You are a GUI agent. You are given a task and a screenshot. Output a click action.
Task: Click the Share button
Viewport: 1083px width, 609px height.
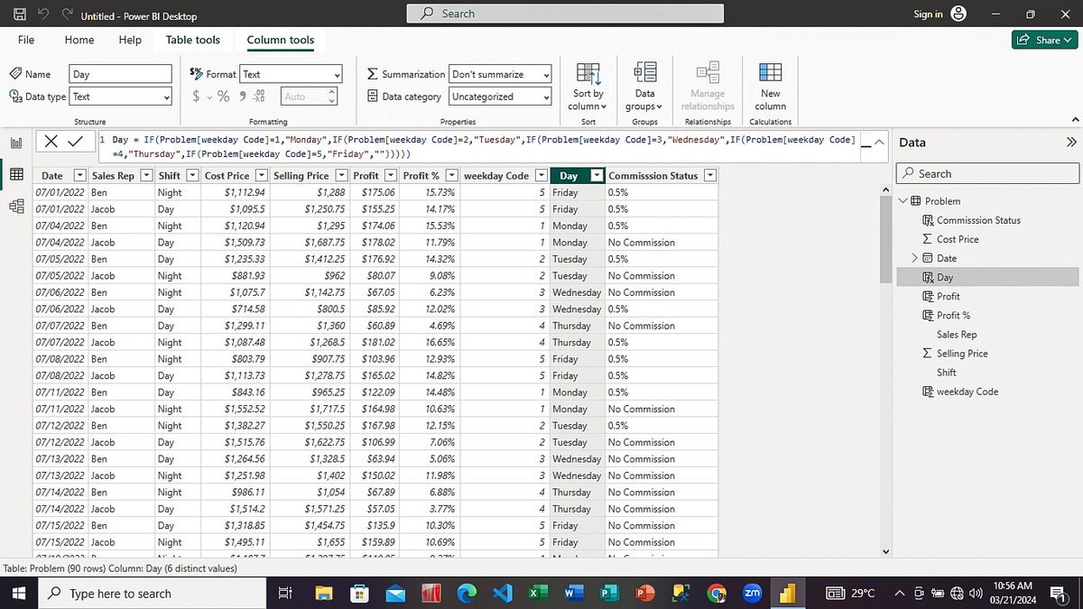(x=1045, y=40)
